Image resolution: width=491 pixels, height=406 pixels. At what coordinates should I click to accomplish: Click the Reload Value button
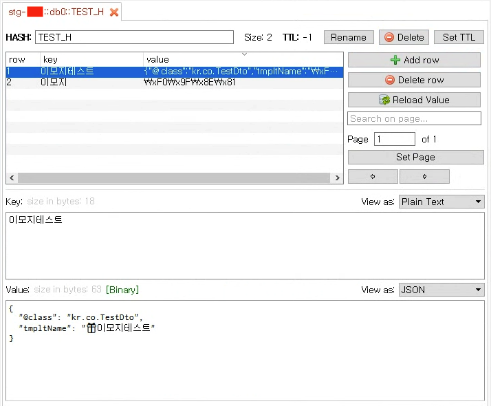coord(414,100)
